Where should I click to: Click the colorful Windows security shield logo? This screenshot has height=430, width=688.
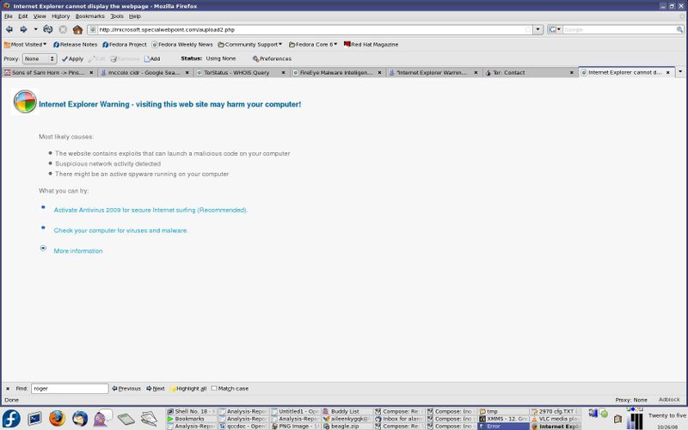[x=25, y=101]
